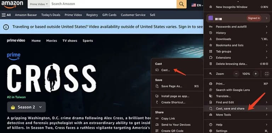Click the Send to Your Devices icon
Viewport: 272px width, 133px height.
click(x=157, y=125)
